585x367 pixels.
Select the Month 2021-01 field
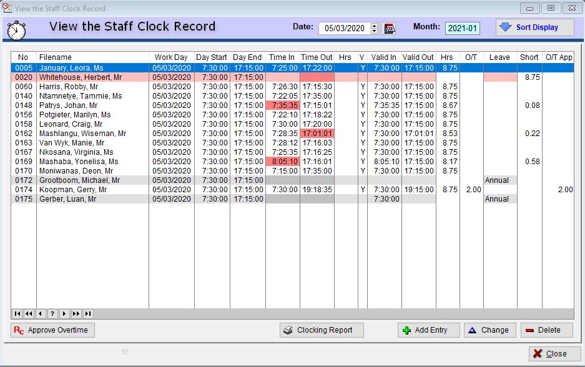(x=463, y=28)
